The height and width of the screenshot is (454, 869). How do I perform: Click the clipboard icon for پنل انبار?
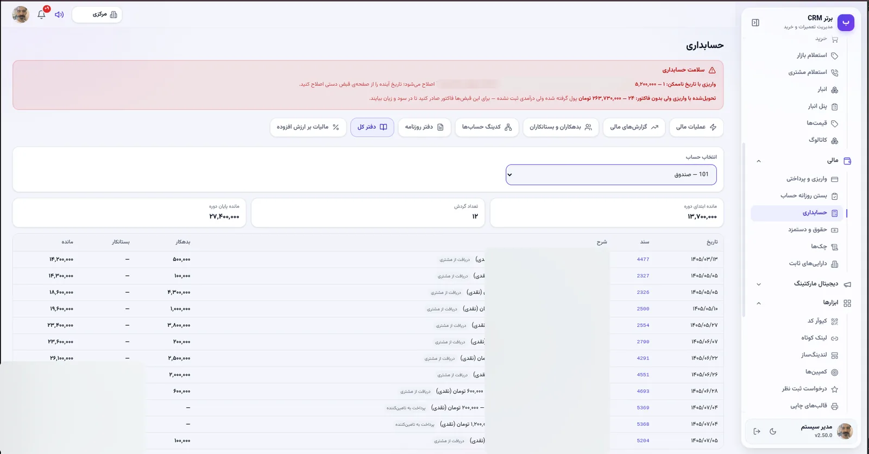point(835,106)
